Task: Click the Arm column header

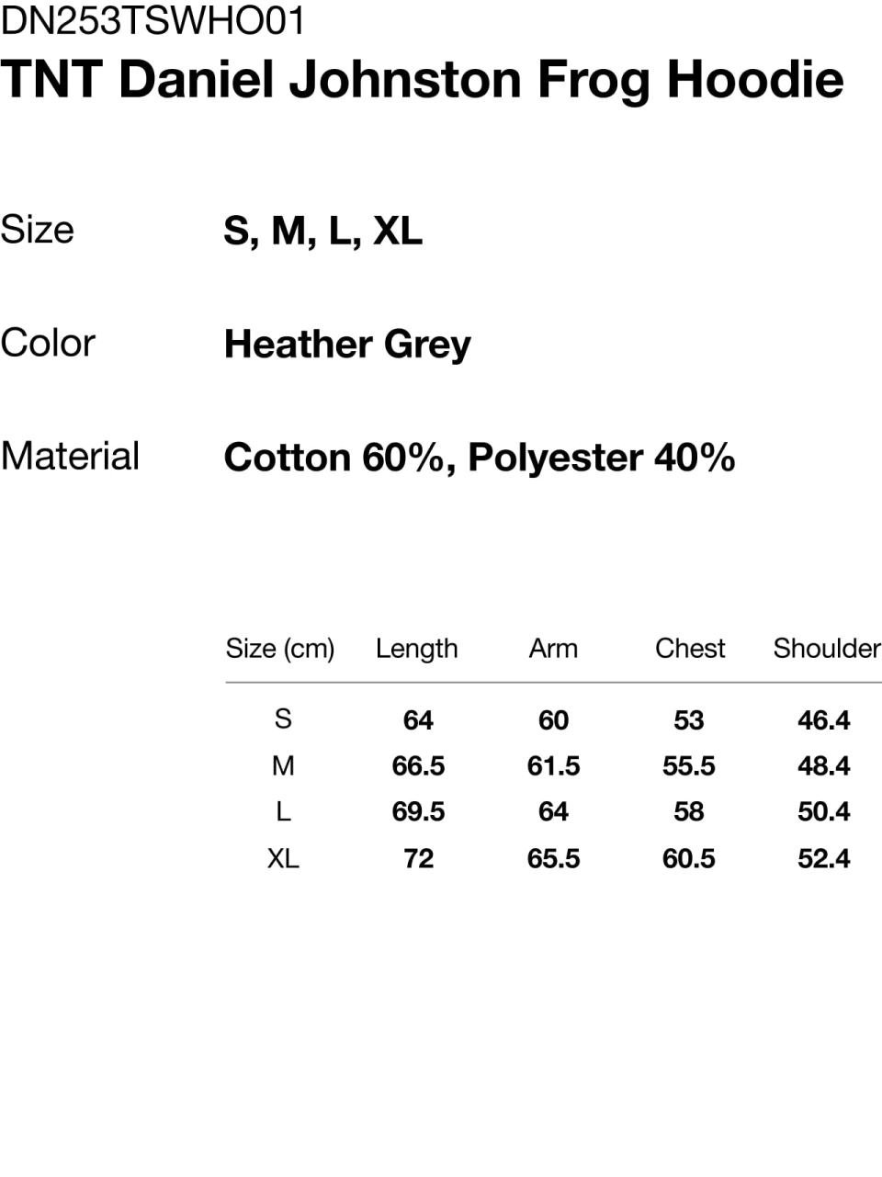Action: [553, 649]
